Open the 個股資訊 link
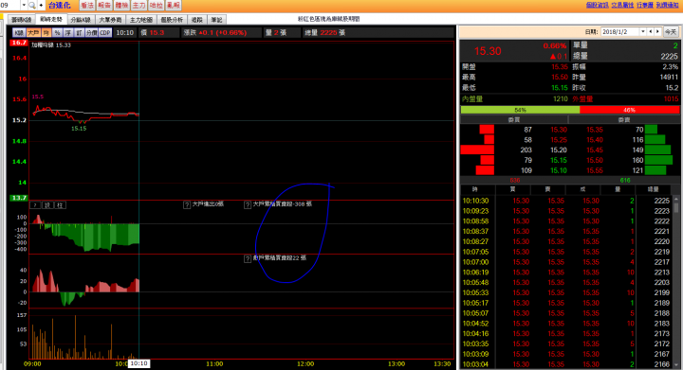This screenshot has width=683, height=370. (598, 6)
